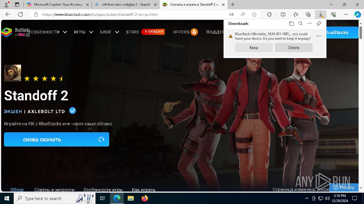This screenshot has width=364, height=204.
Task: Open the ПОДДЕРЖКА menu item
Action: [215, 32]
